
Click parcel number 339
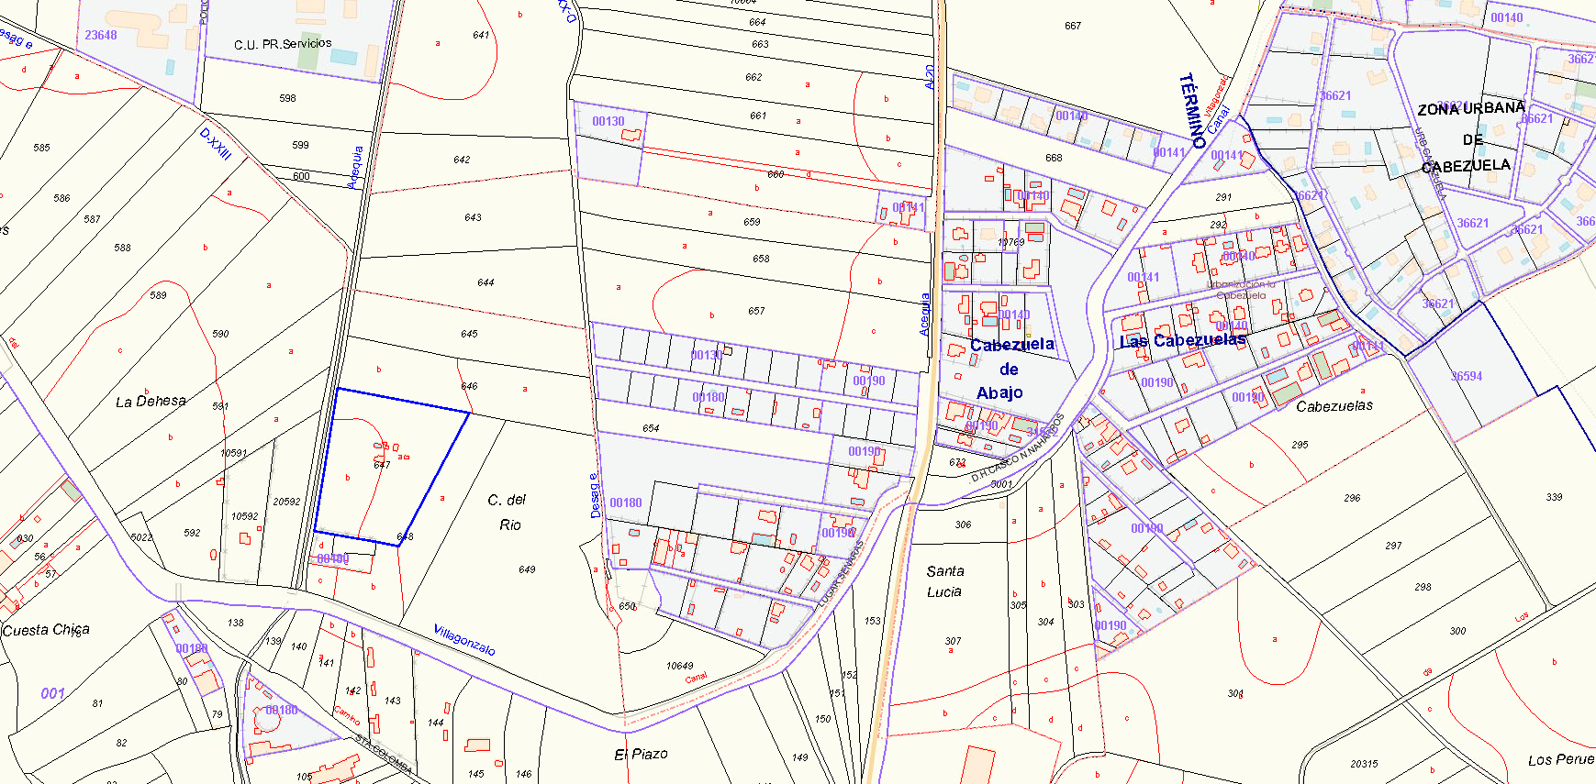coord(1554,497)
